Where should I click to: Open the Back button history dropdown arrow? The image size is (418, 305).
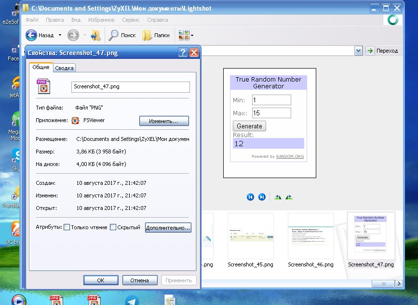click(x=60, y=35)
